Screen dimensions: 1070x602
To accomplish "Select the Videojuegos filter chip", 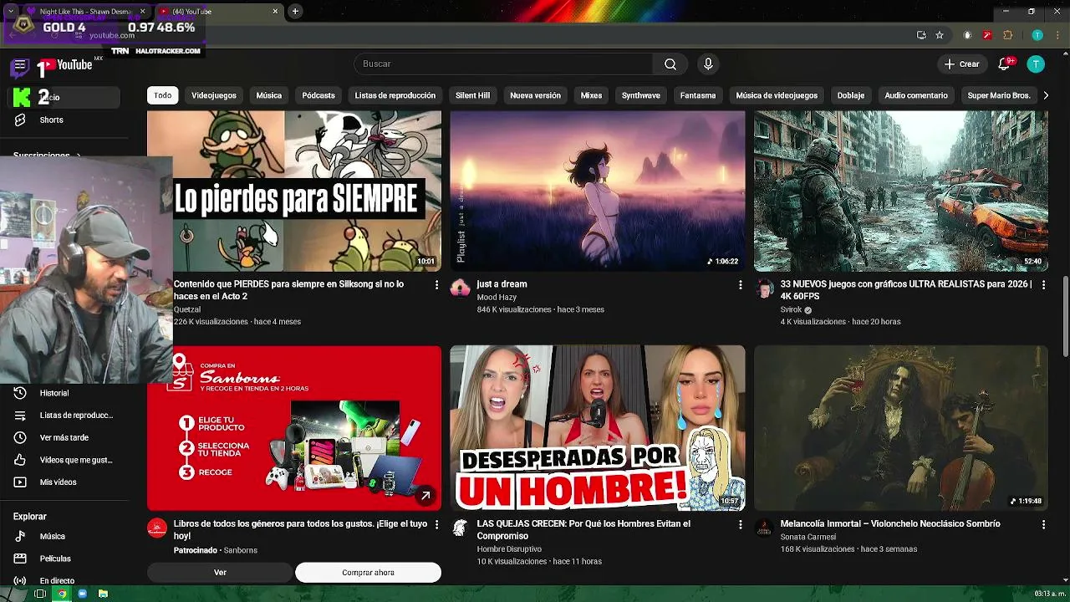I will coord(214,95).
